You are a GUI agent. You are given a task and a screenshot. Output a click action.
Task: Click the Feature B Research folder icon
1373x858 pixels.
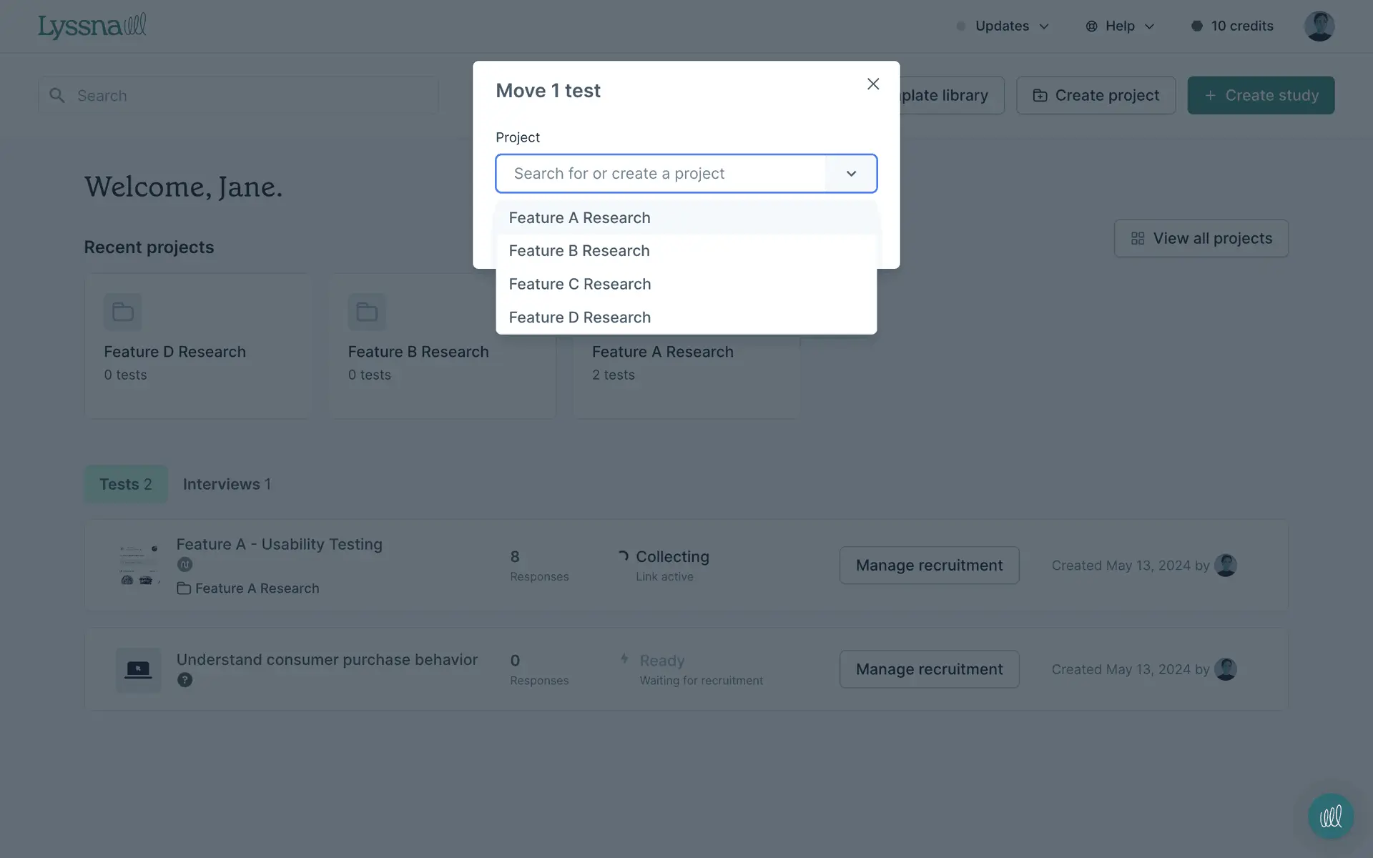point(367,312)
